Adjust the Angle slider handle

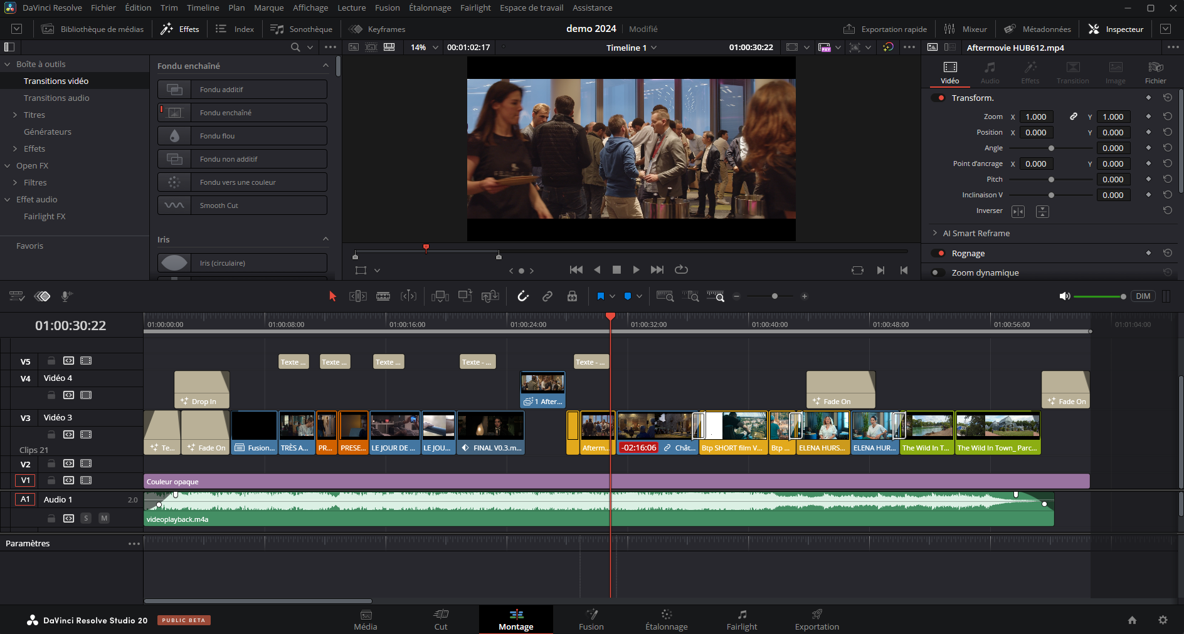(x=1051, y=148)
